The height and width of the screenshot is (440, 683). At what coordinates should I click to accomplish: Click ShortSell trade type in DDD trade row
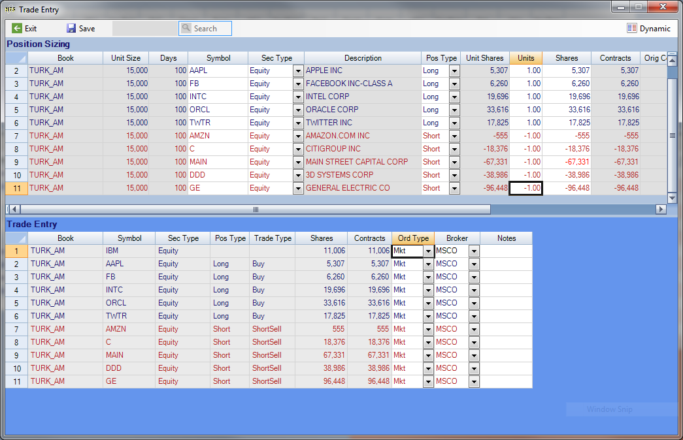(x=273, y=368)
